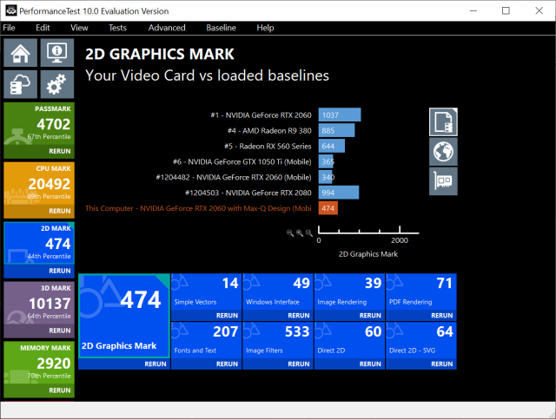Click the '2D Graphics Mark' axis caption
Screen dimensions: 556x419
tap(368, 254)
